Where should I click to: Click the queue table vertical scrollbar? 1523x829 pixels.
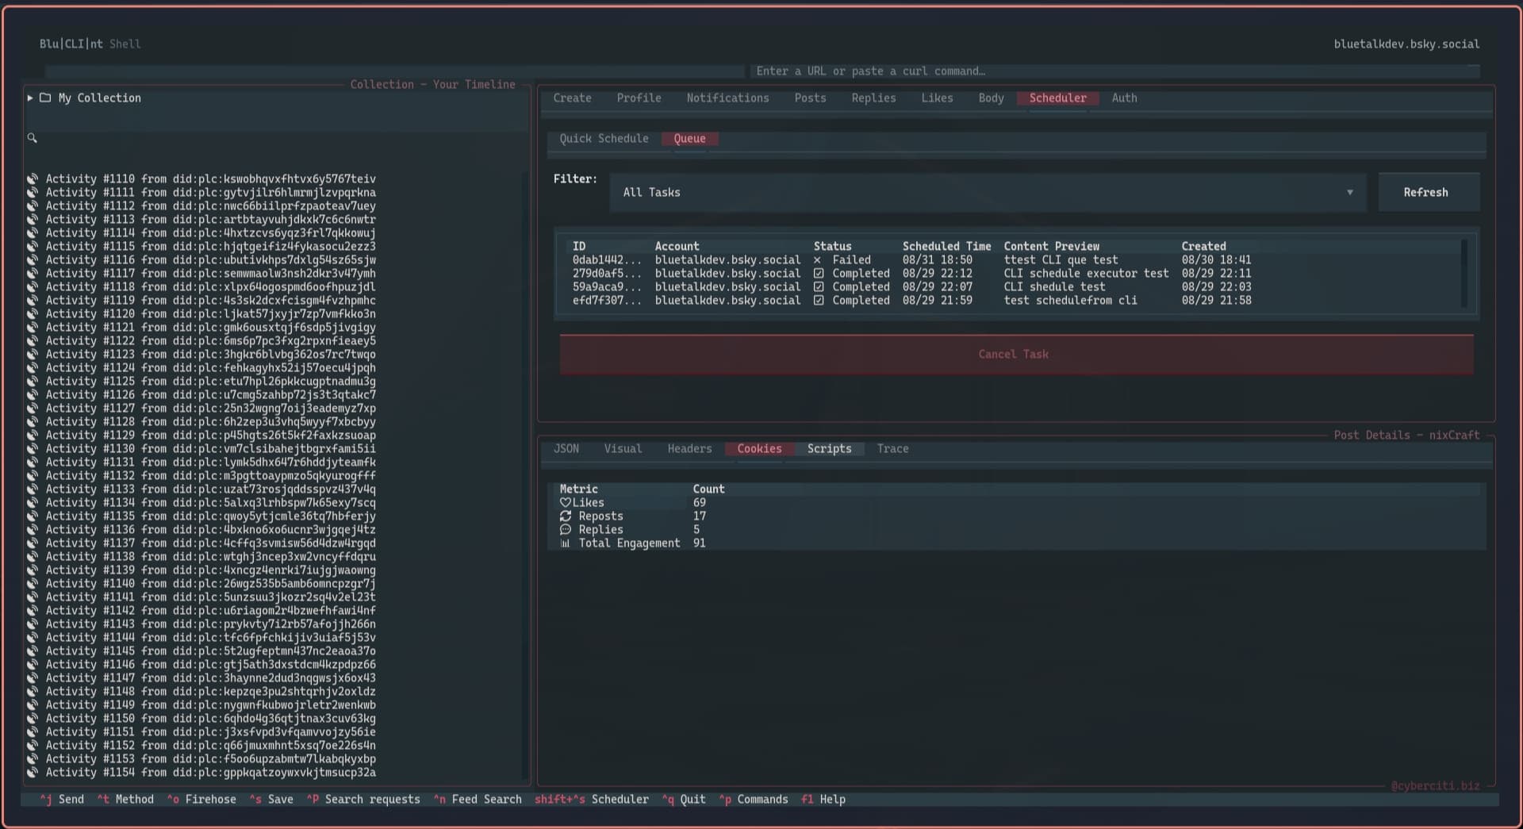[1464, 274]
